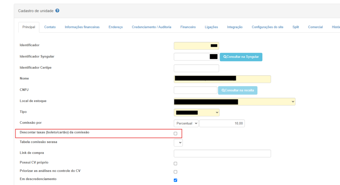This screenshot has width=340, height=185.
Task: Focus the CNPJ text field
Action: click(x=196, y=90)
